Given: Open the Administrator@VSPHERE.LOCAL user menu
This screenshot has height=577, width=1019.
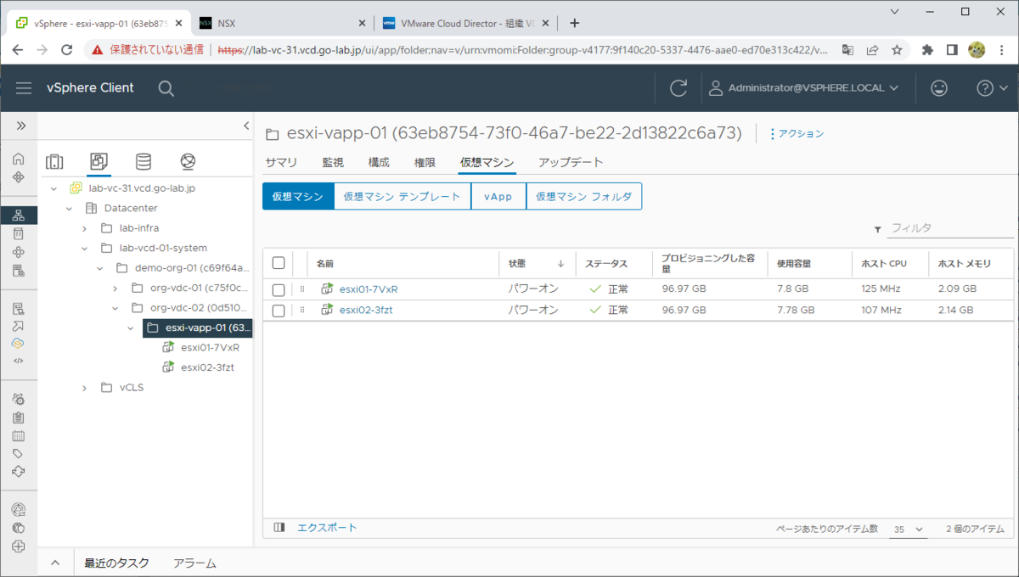Looking at the screenshot, I should tap(805, 88).
